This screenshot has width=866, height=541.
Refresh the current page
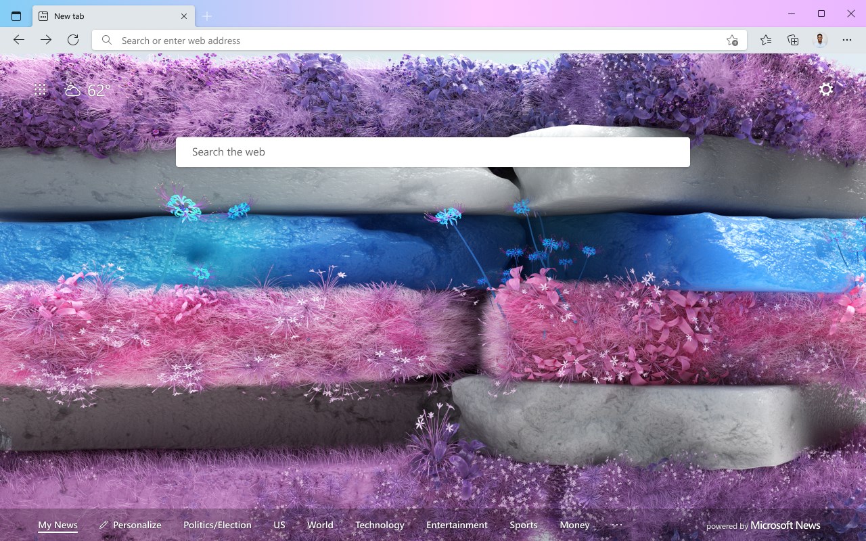coord(73,40)
